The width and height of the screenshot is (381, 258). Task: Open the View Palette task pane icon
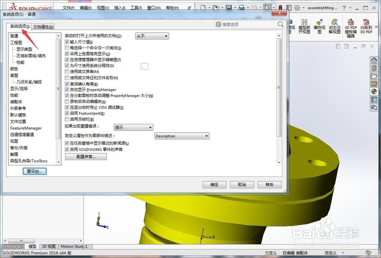coord(374,83)
